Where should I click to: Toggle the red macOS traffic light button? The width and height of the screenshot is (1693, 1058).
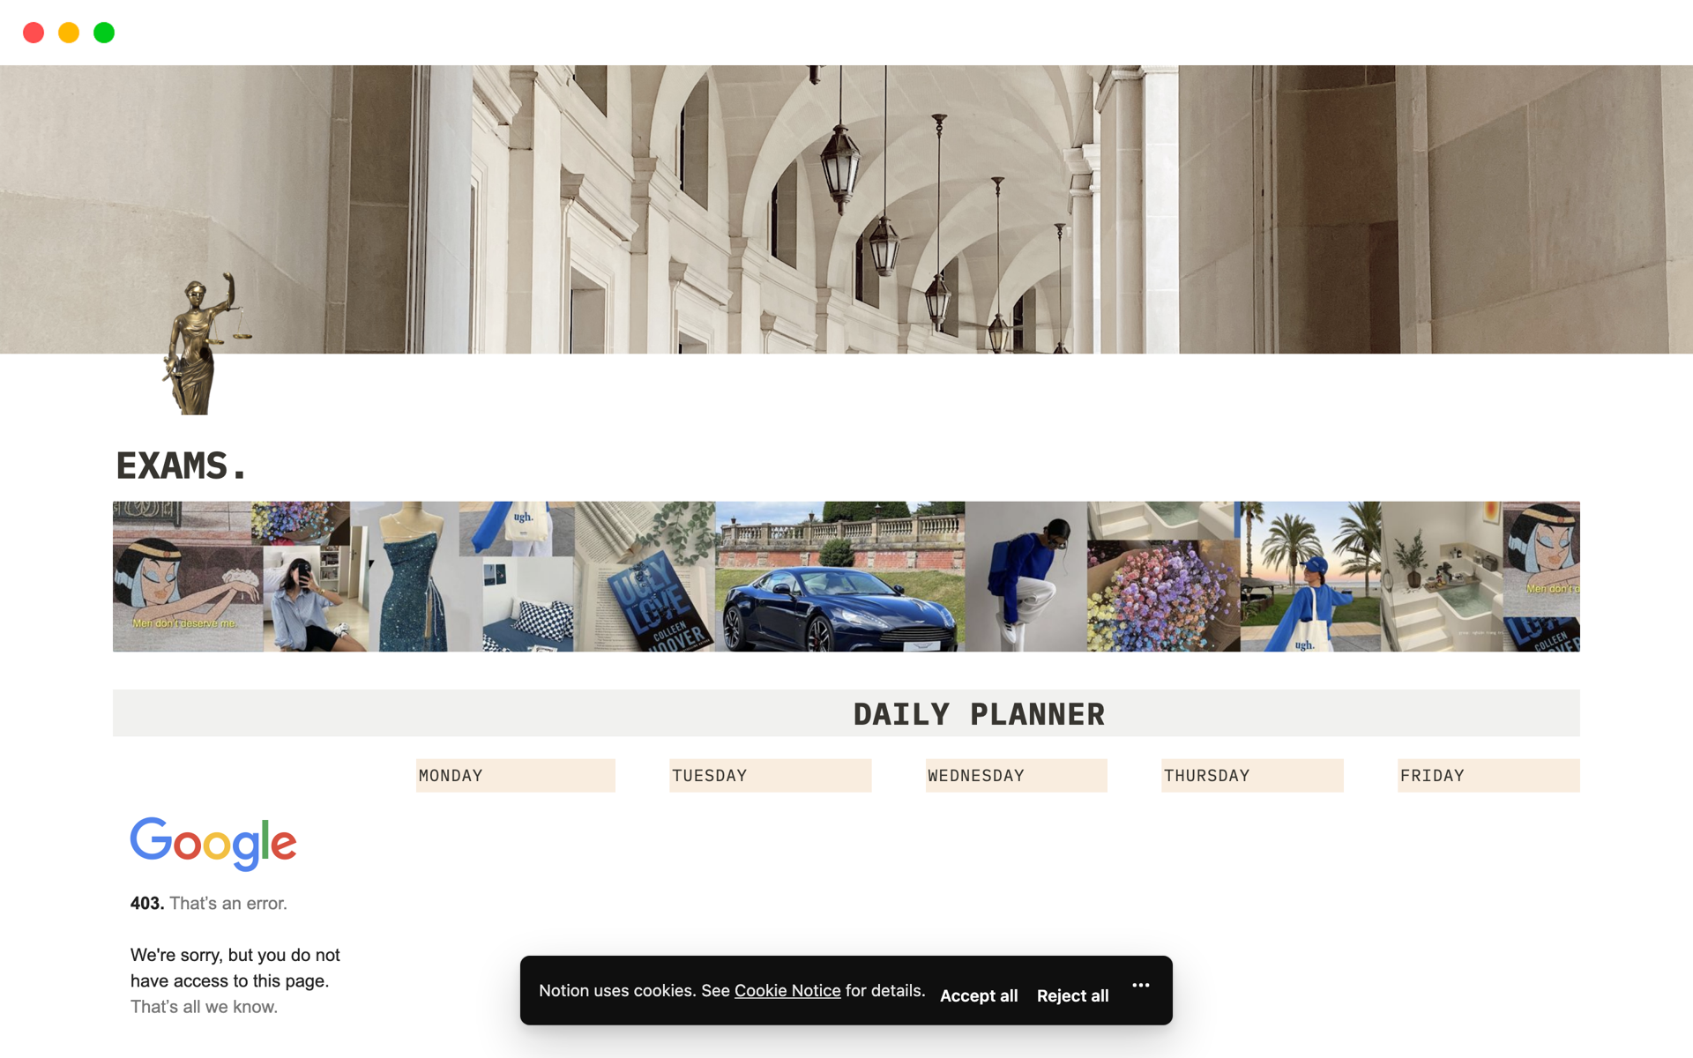(32, 33)
